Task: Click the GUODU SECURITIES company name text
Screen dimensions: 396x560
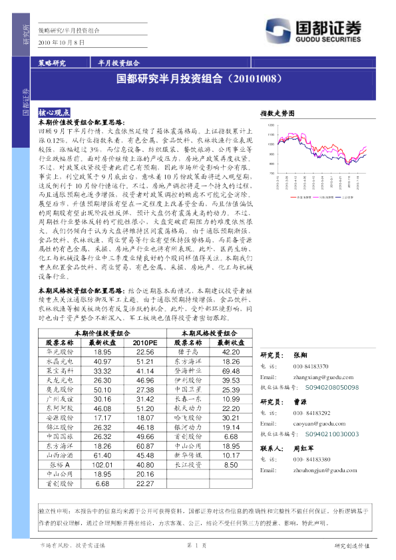Action: tap(328, 39)
